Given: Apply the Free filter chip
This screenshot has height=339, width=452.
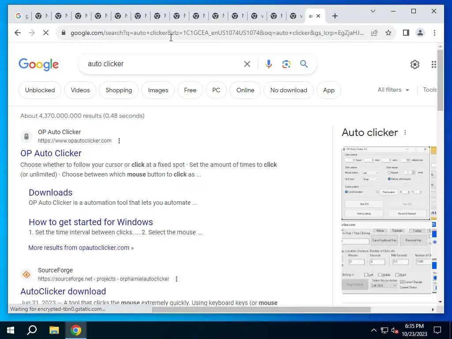Looking at the screenshot, I should [x=190, y=90].
